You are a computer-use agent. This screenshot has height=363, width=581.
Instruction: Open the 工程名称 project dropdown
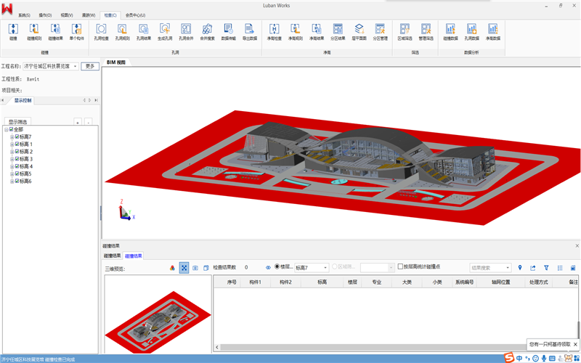[76, 66]
